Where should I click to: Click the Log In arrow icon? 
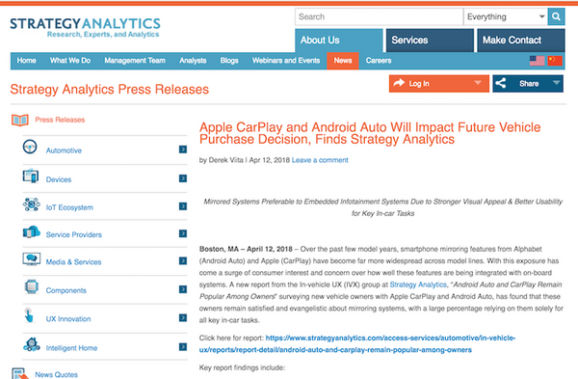[399, 83]
